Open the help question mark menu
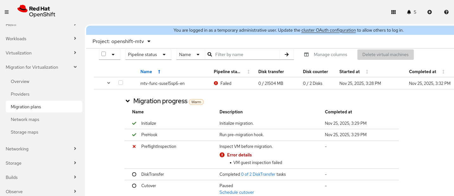 click(x=446, y=12)
